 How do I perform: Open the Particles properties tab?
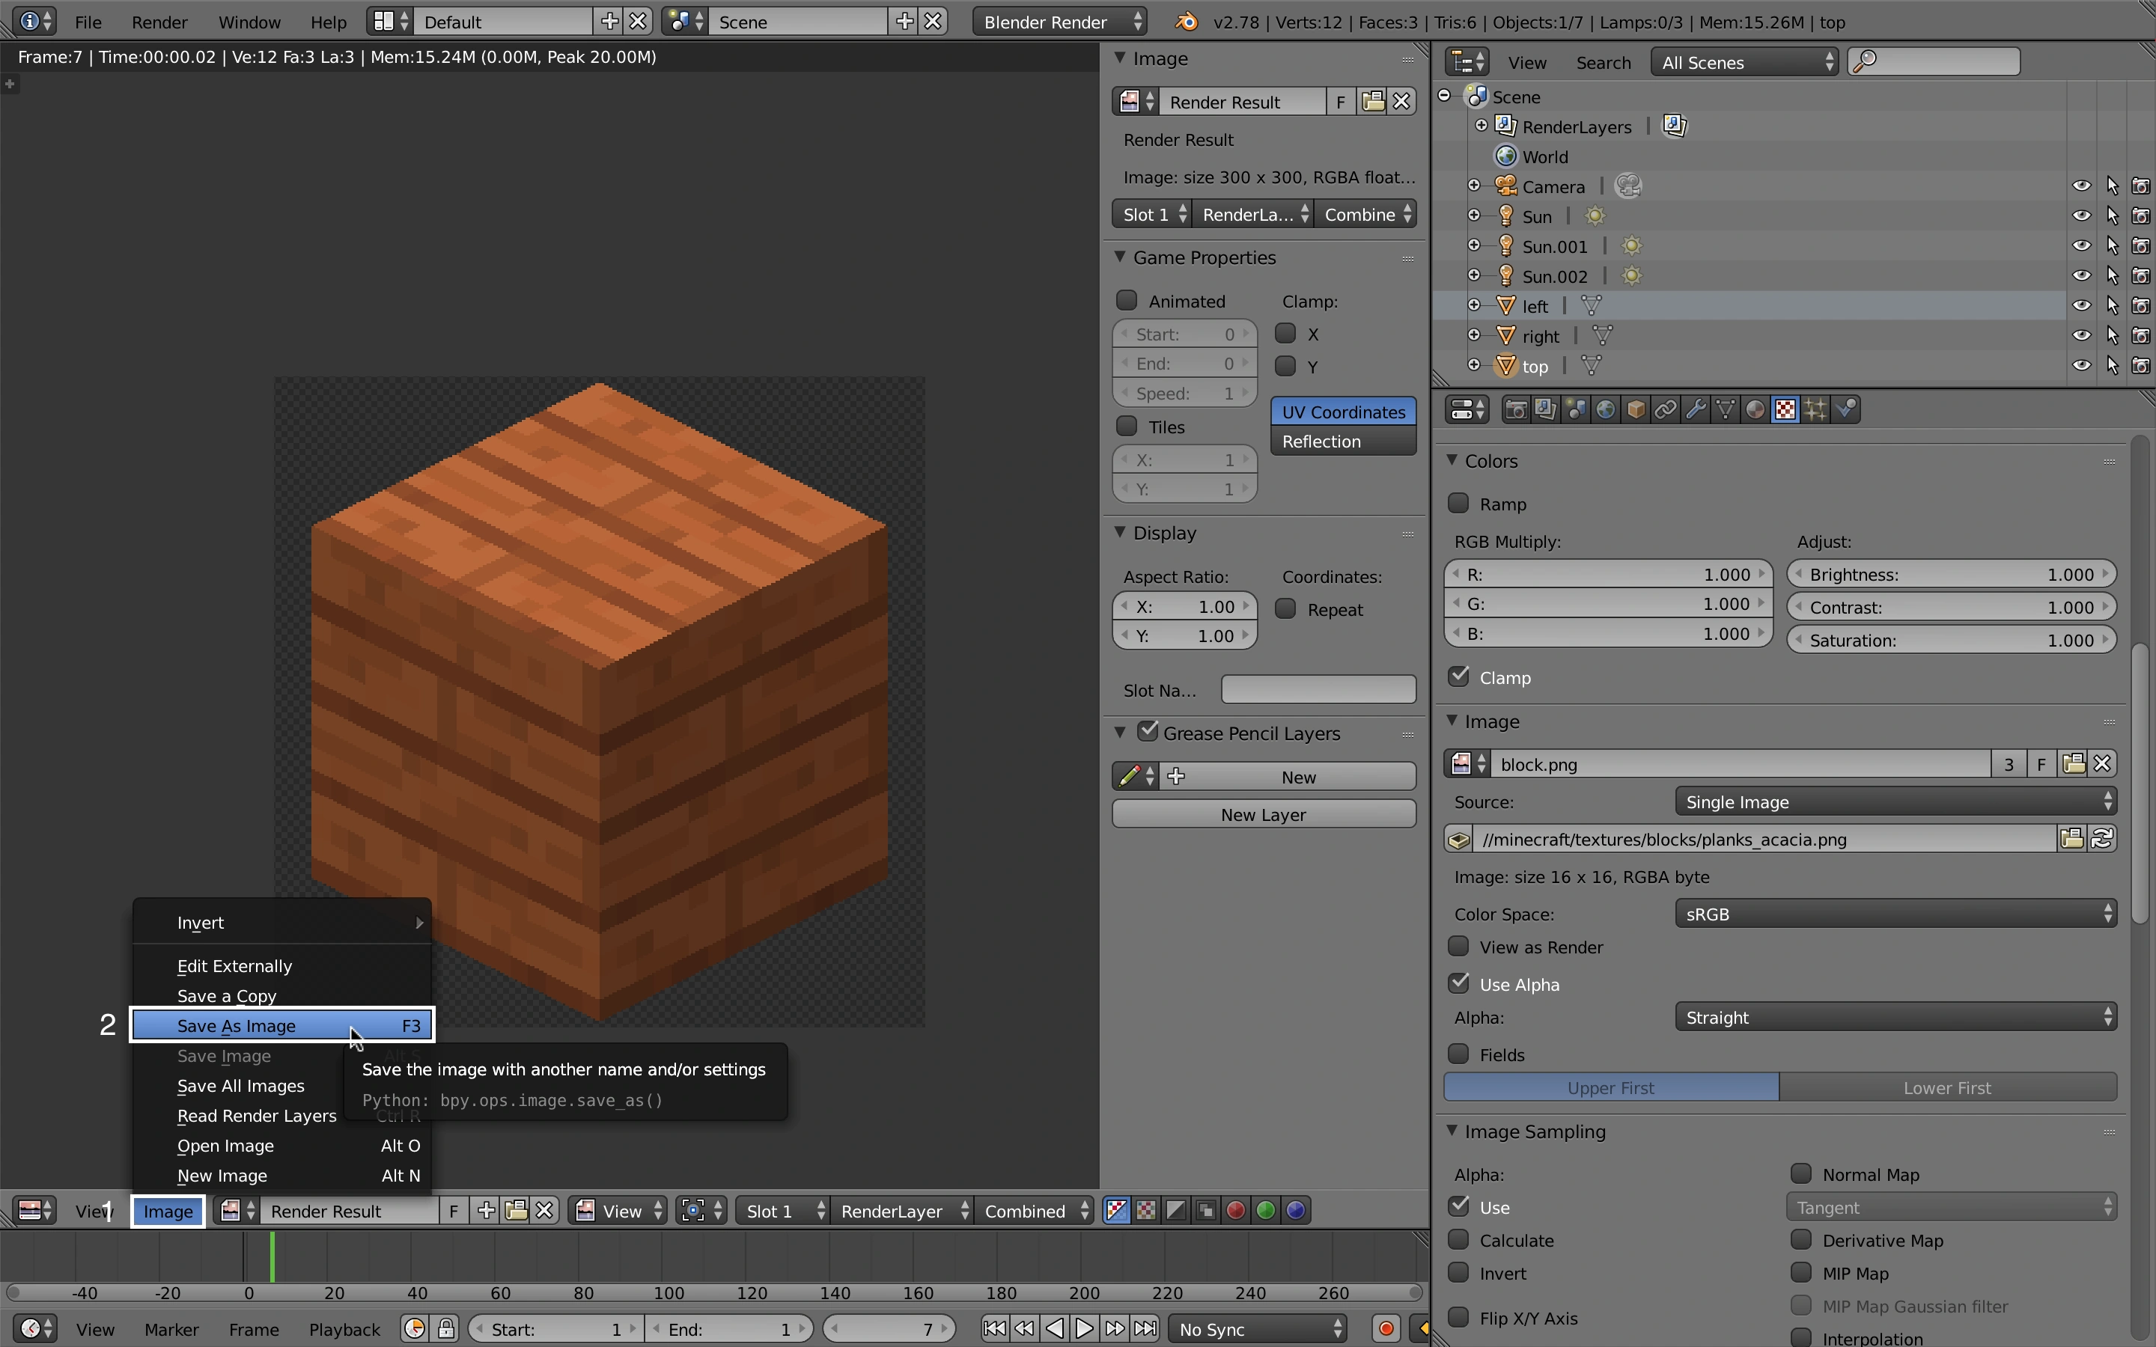point(1815,409)
